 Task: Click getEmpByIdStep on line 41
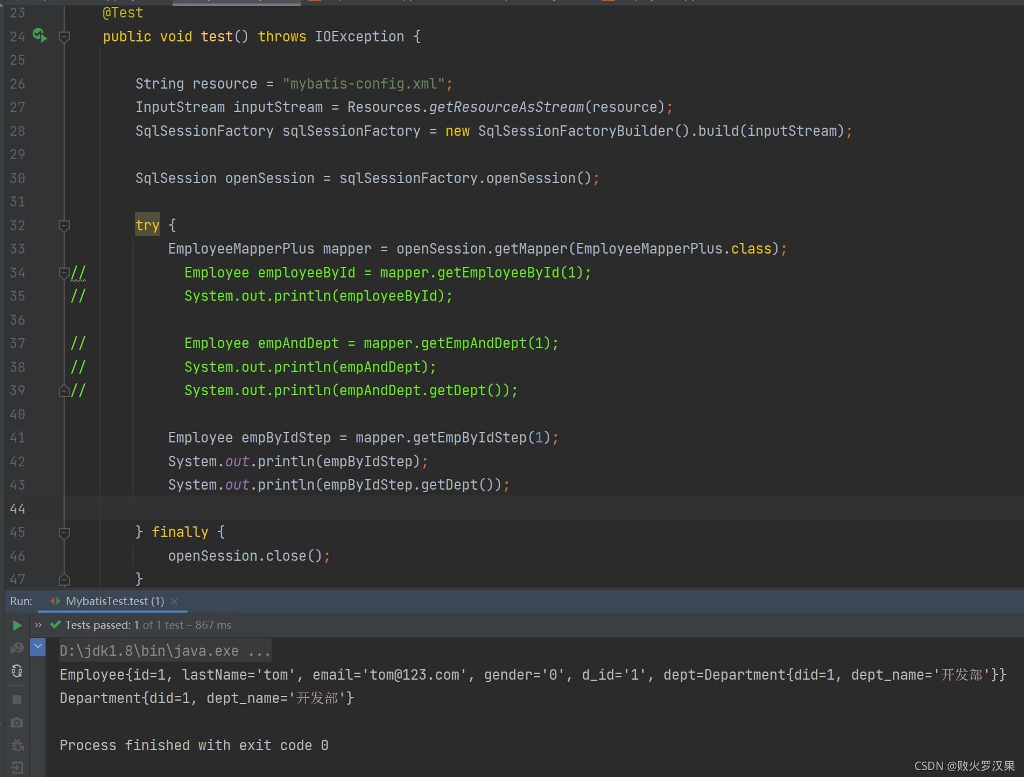pos(470,437)
